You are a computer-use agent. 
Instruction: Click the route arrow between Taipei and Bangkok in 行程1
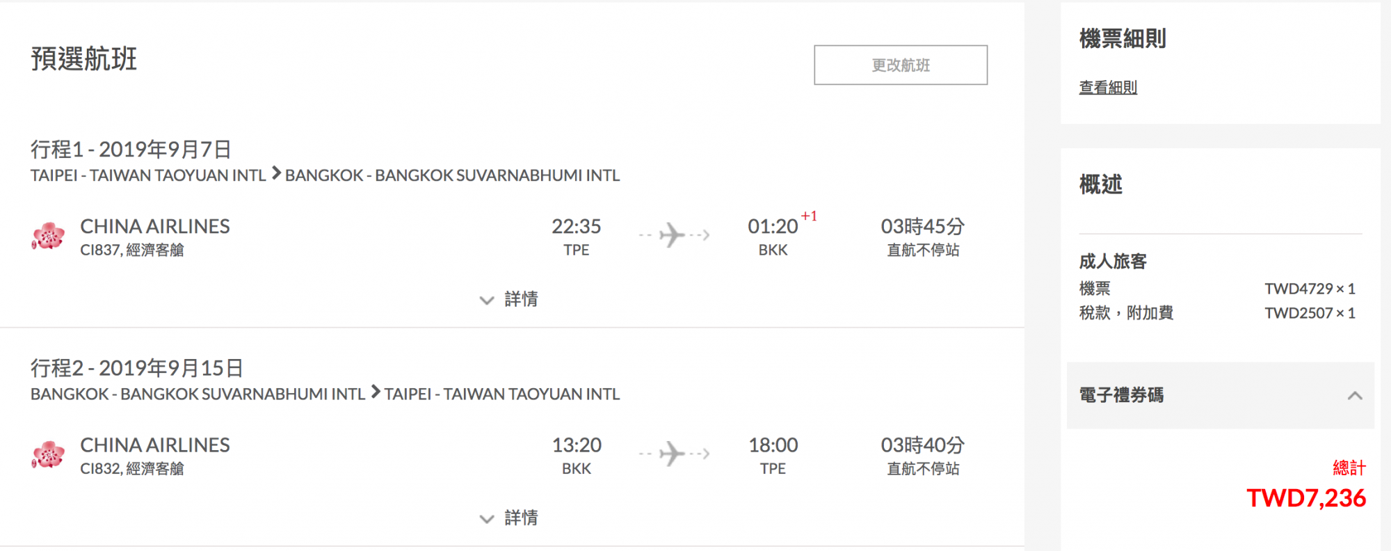276,173
